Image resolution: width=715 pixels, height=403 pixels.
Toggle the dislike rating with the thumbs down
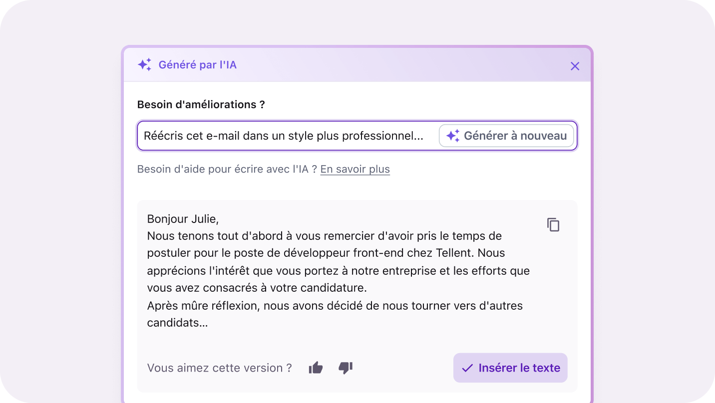tap(346, 368)
